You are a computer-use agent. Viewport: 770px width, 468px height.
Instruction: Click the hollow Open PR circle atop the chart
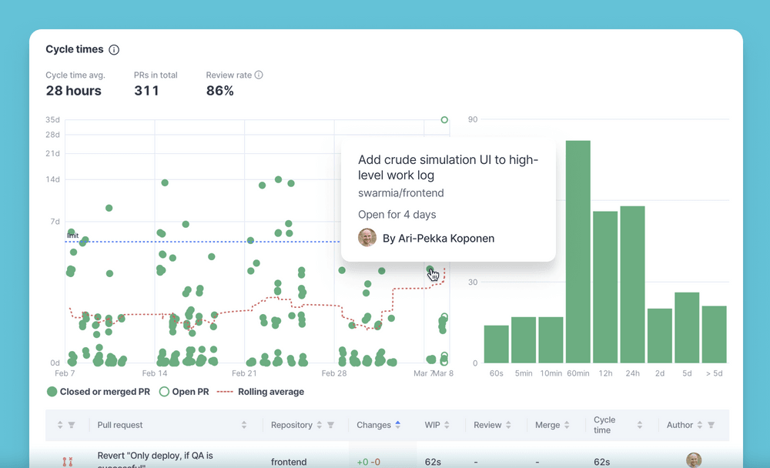tap(444, 120)
